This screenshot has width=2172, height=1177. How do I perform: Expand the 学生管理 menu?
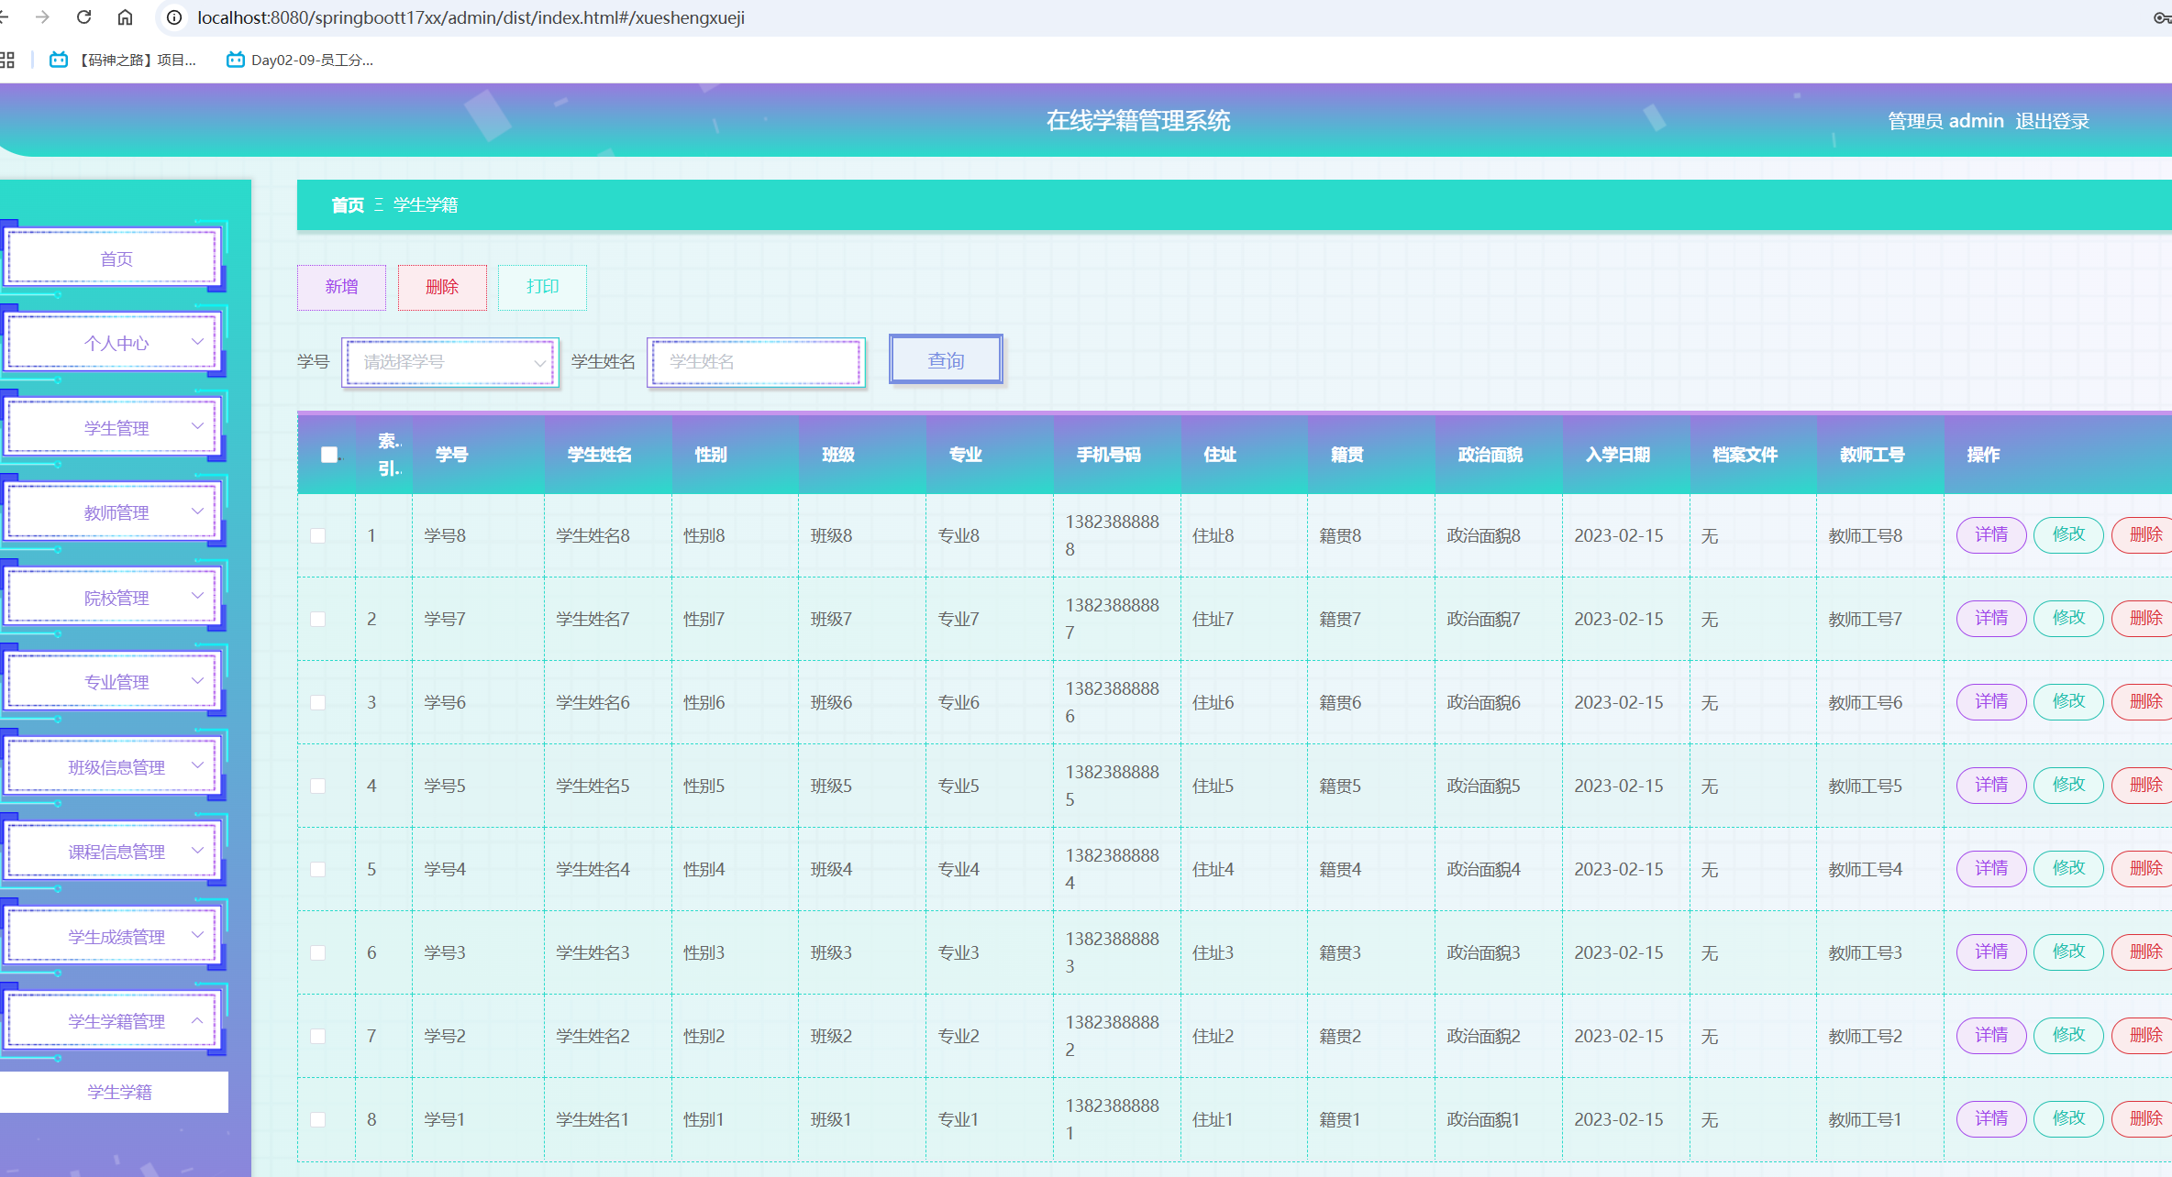[x=113, y=428]
